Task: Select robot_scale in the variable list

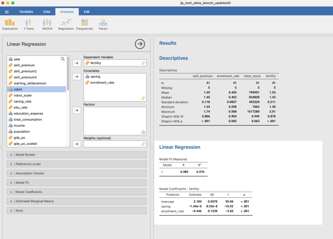Action: point(23,95)
